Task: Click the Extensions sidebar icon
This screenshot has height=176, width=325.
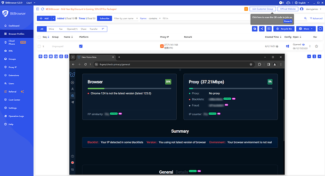Action: tap(5, 75)
